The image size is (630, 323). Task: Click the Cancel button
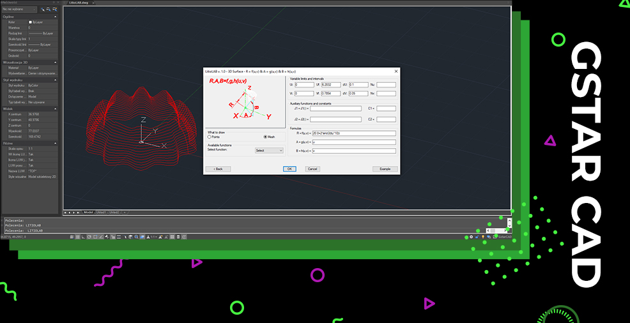tap(312, 169)
